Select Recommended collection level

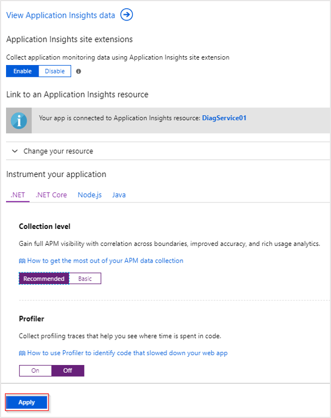pos(44,278)
